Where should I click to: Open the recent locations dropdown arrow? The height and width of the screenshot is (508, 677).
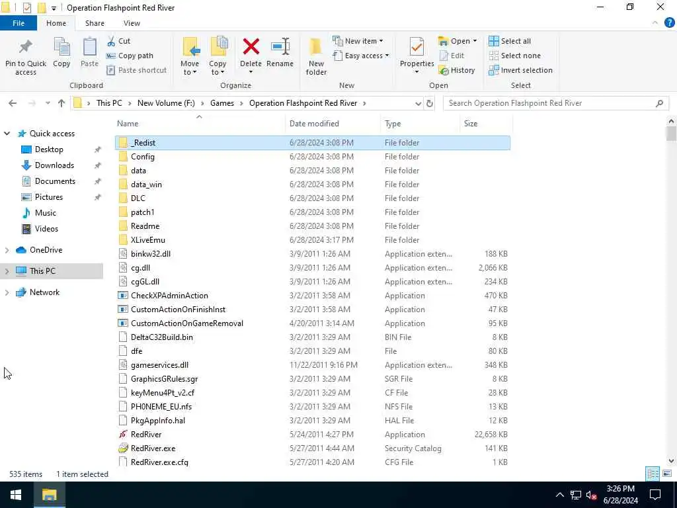pos(48,103)
